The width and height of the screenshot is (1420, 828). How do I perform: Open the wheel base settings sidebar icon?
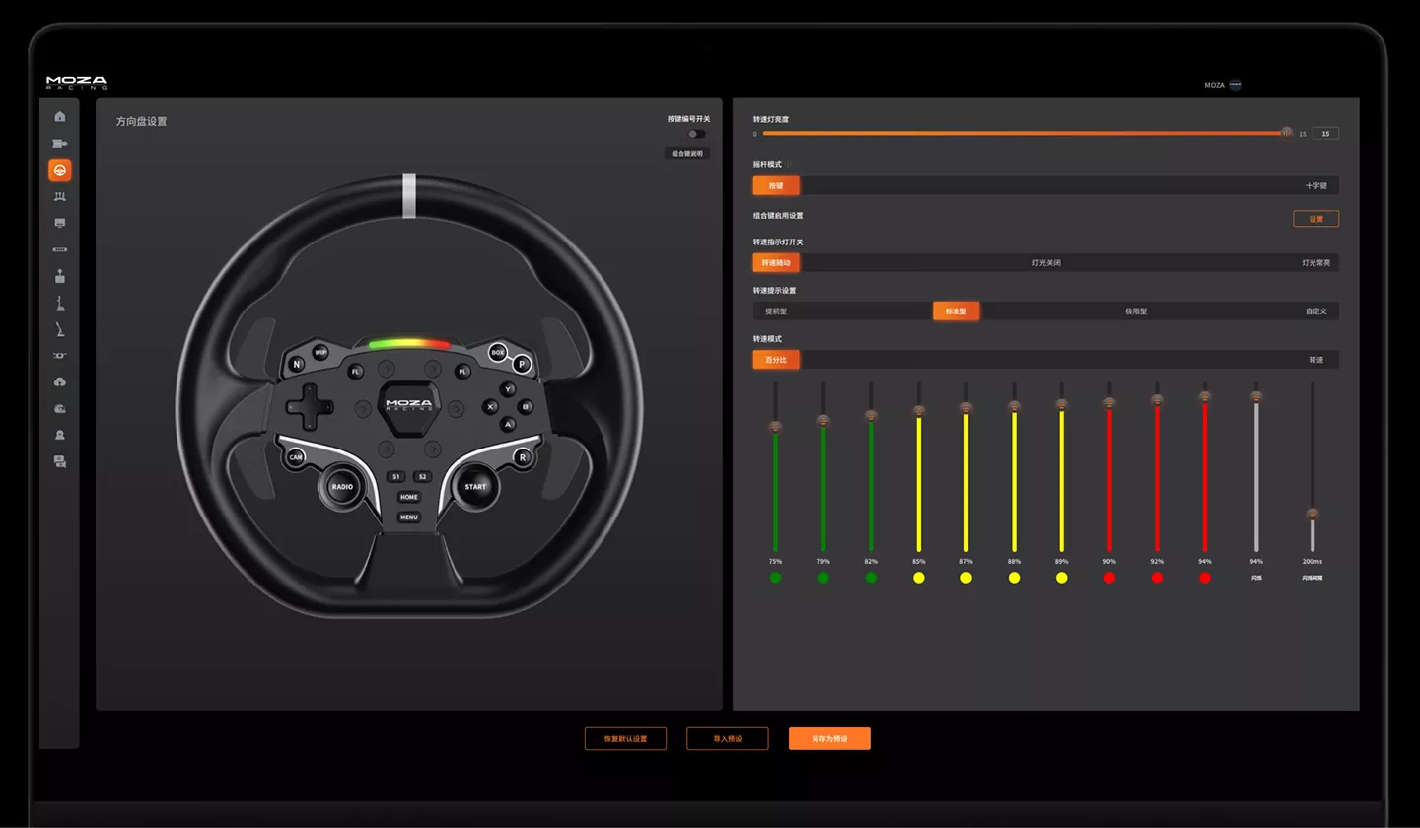[60, 144]
